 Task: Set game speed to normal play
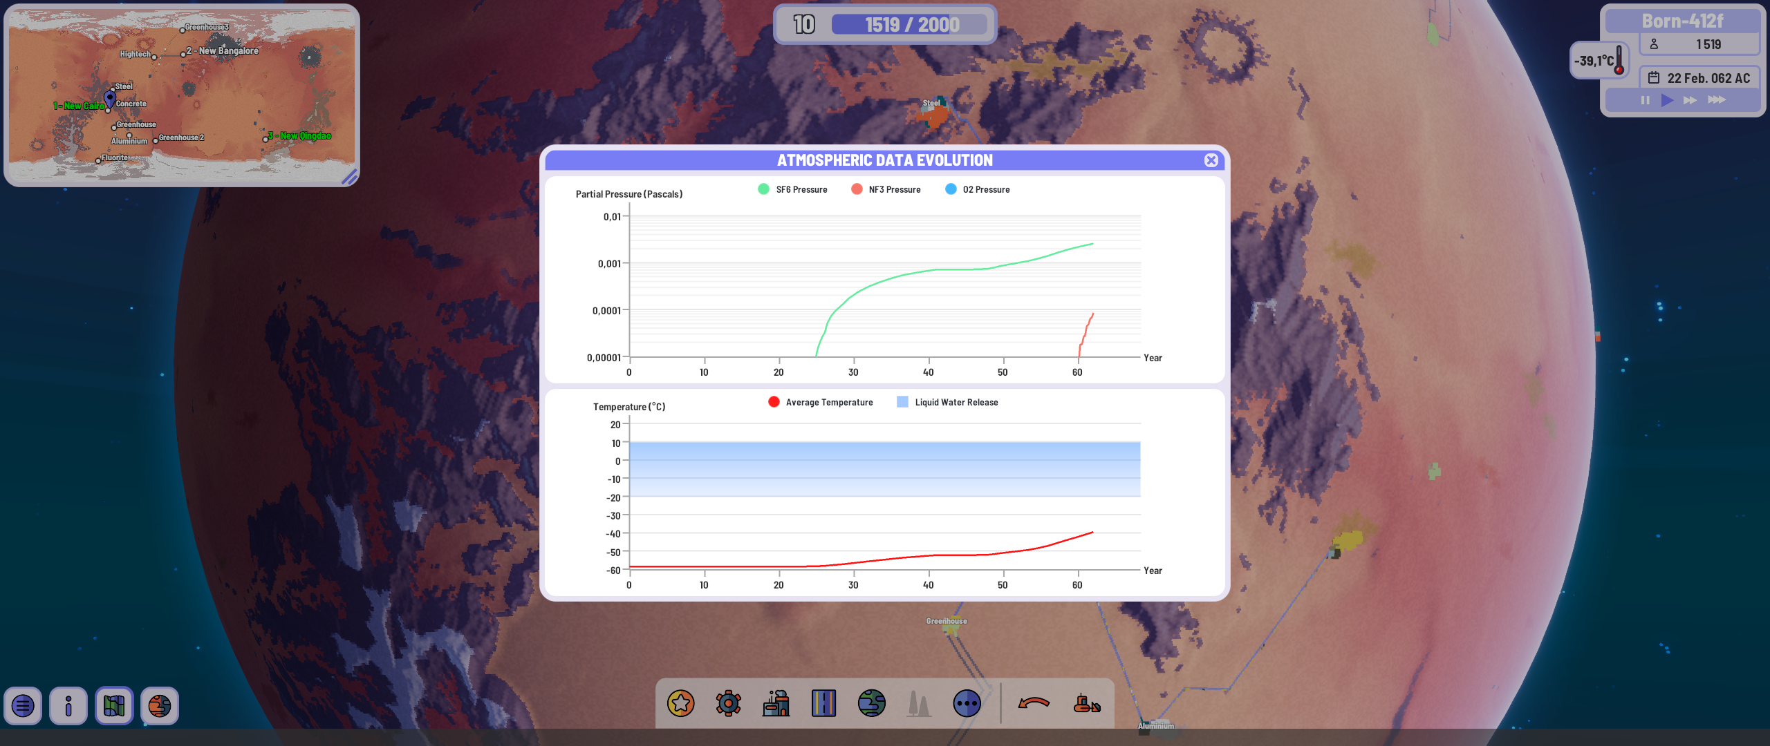1667,100
